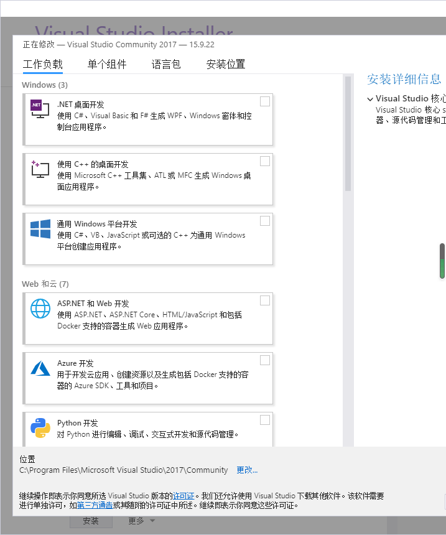
Task: Click the installation path C:\Program Files text
Action: (124, 470)
